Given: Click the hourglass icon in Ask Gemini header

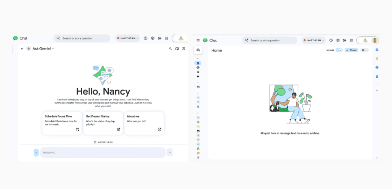Looking at the screenshot, I should [184, 49].
